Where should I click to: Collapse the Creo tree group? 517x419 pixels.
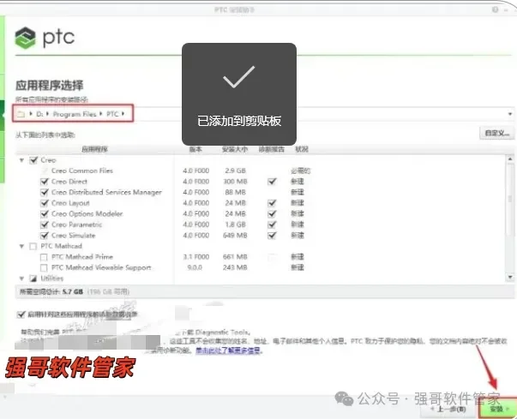pyautogui.click(x=21, y=160)
